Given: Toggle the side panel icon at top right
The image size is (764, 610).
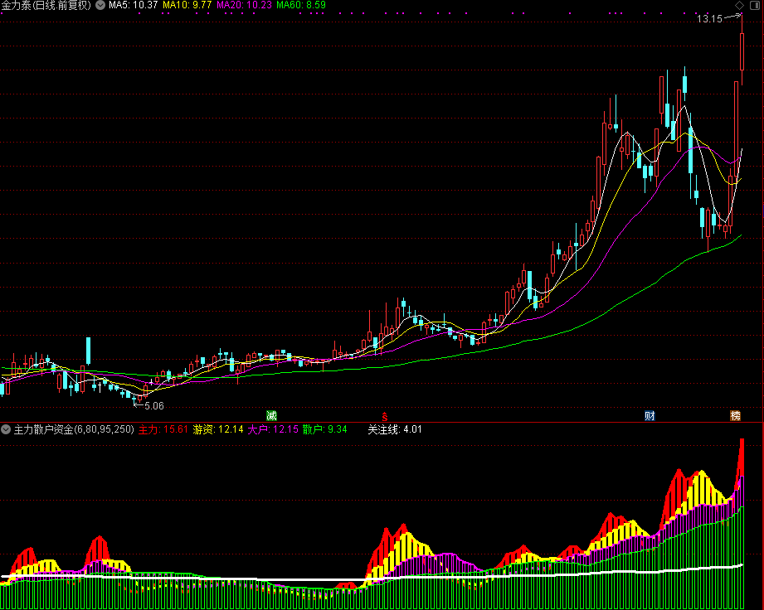Looking at the screenshot, I should pos(754,5).
